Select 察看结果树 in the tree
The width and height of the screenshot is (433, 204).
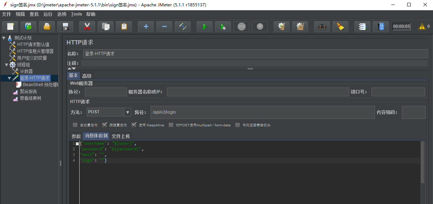[30, 98]
